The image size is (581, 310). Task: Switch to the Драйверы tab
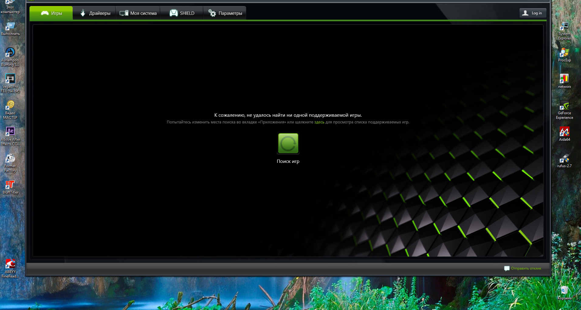click(x=95, y=13)
